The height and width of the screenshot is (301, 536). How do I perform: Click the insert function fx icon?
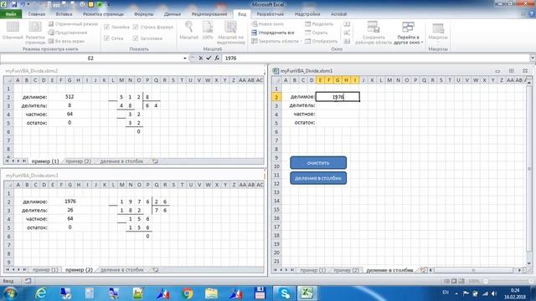(x=217, y=58)
